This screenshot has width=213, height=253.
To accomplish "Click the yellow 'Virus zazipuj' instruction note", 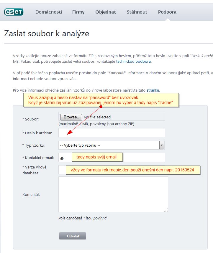I will [x=101, y=100].
